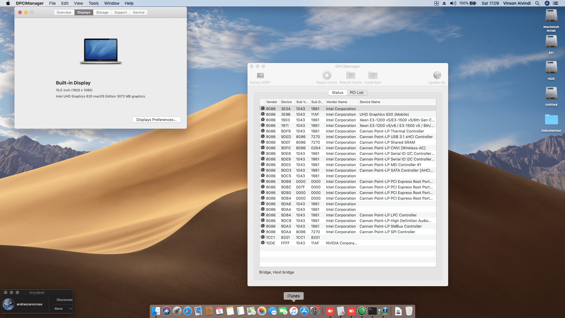This screenshot has height=318, width=565.
Task: Click lookup icon beside the 10DE NVIDIA row
Action: pyautogui.click(x=263, y=243)
